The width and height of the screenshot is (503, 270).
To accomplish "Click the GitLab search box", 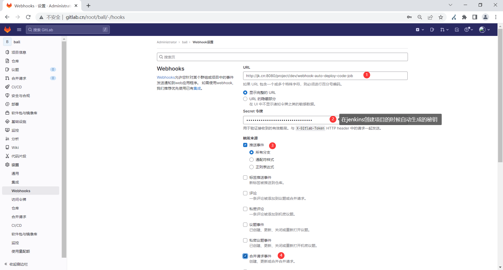I will pyautogui.click(x=68, y=30).
